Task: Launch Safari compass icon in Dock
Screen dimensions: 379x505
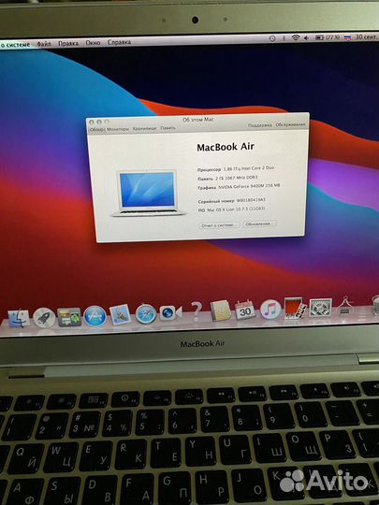Action: [x=146, y=313]
